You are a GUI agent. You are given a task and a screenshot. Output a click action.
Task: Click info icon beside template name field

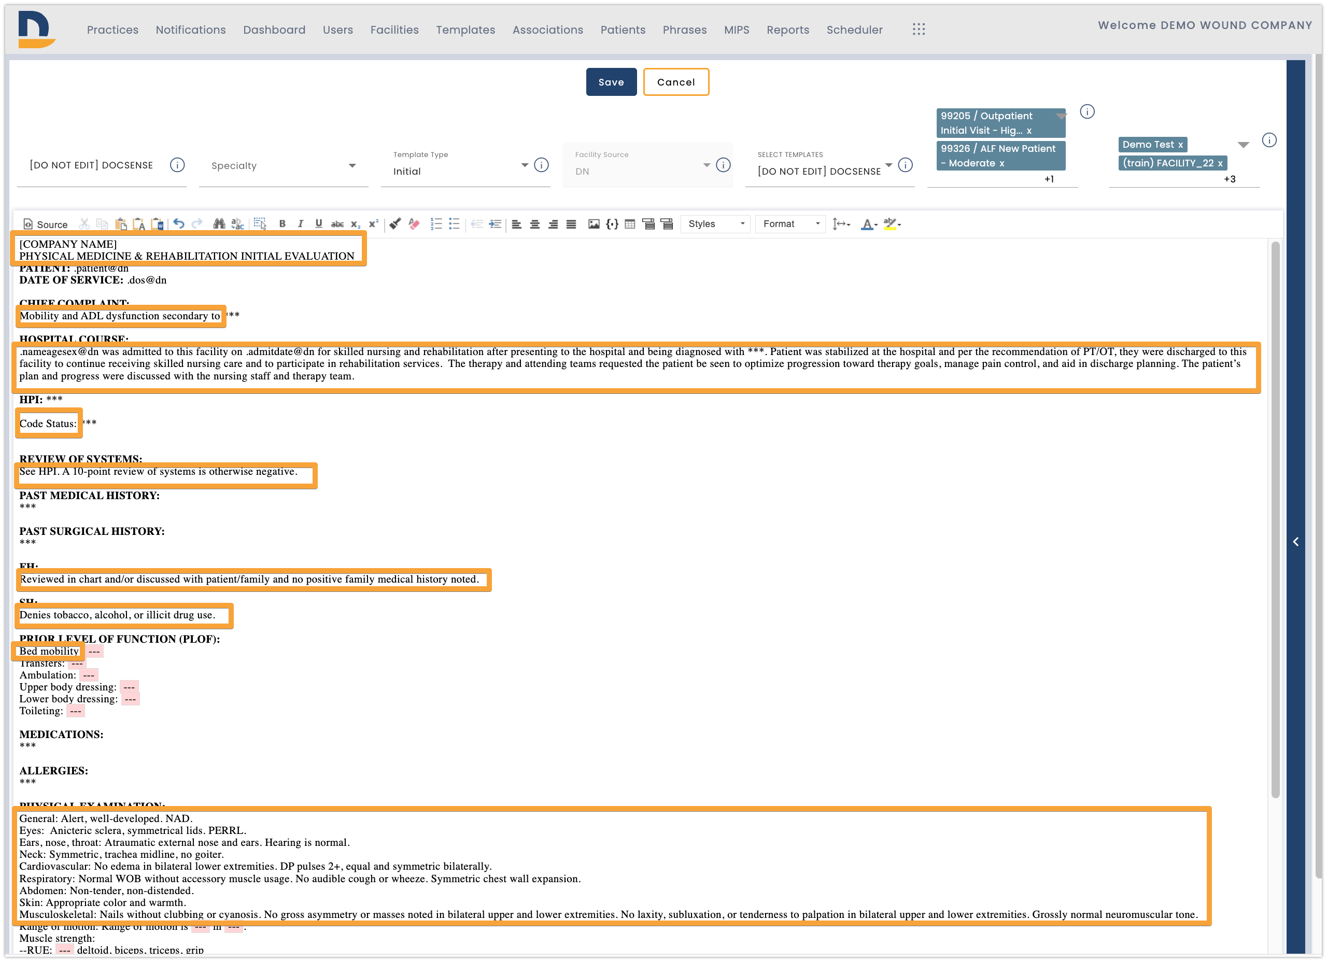pyautogui.click(x=177, y=165)
